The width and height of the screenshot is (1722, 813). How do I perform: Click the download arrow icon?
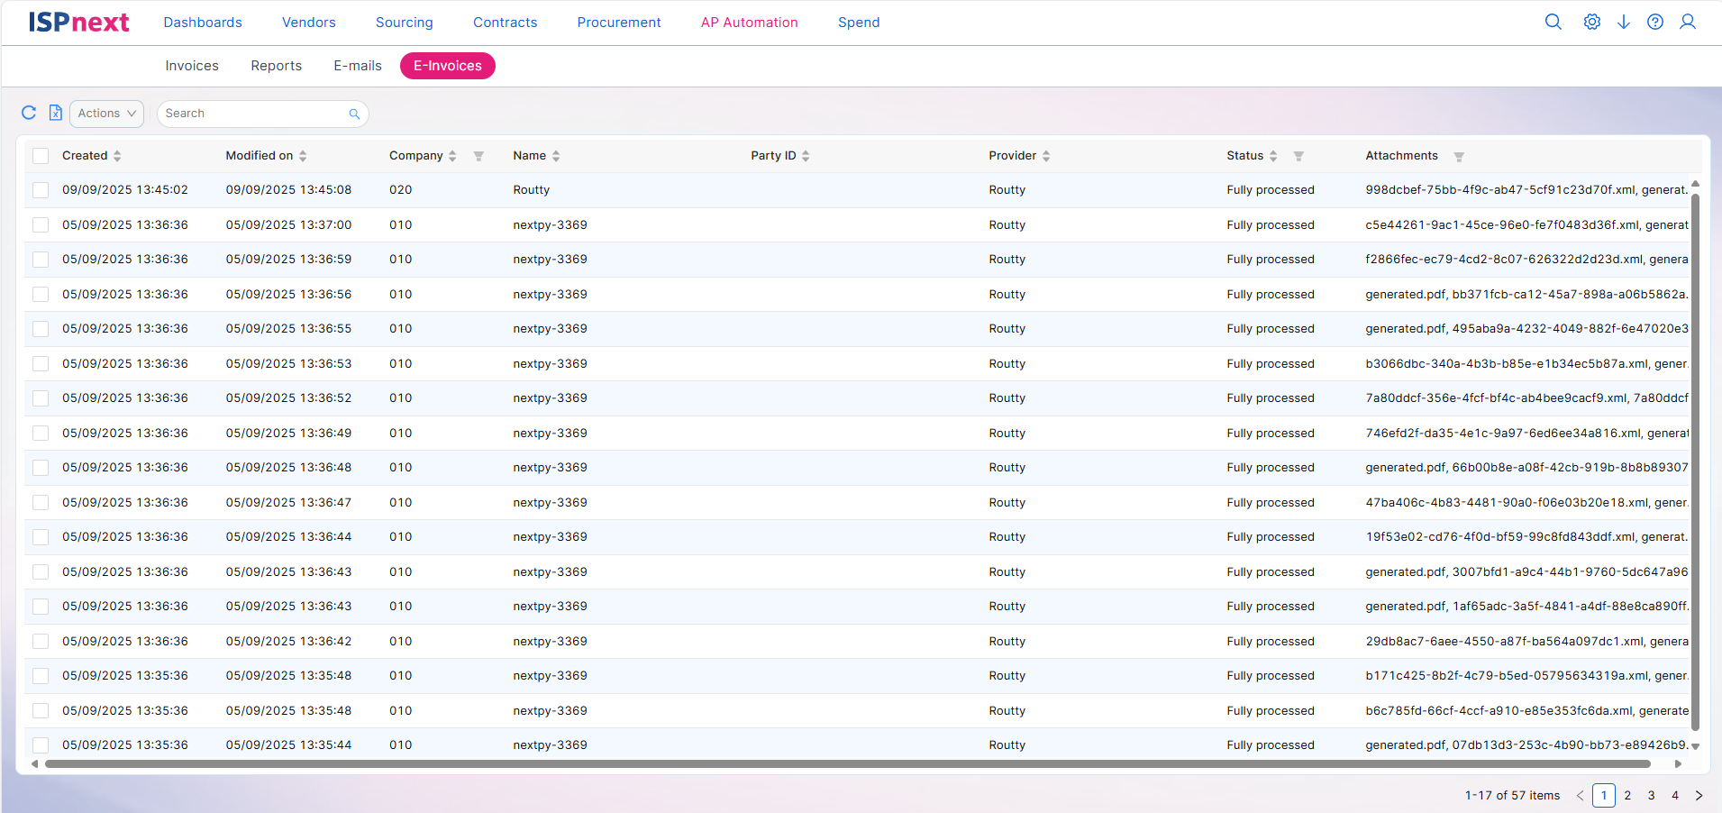point(1624,22)
